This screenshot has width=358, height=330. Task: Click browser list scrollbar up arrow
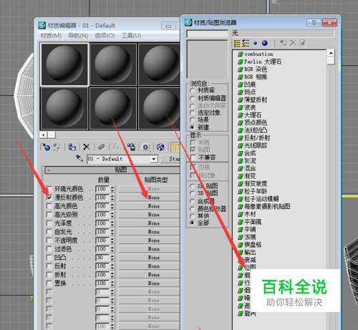tap(331, 53)
